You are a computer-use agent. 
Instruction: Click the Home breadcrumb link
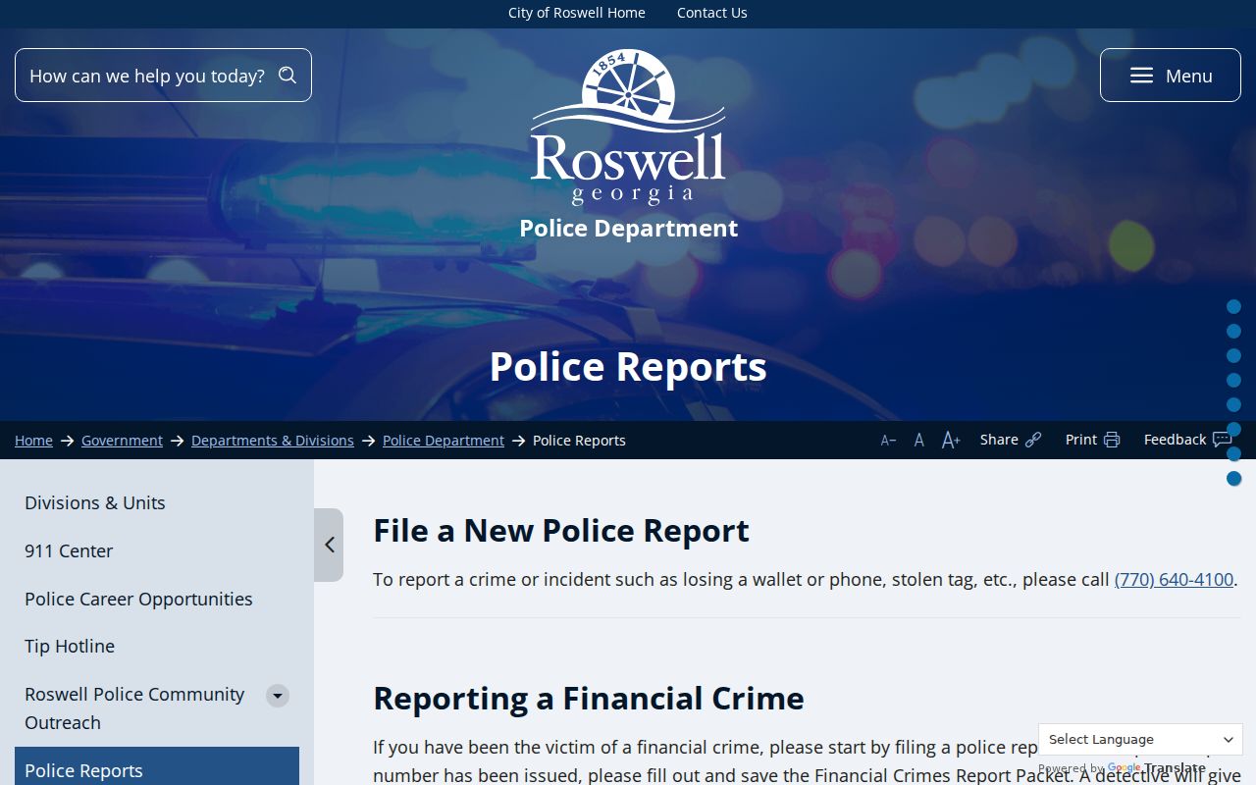(33, 441)
